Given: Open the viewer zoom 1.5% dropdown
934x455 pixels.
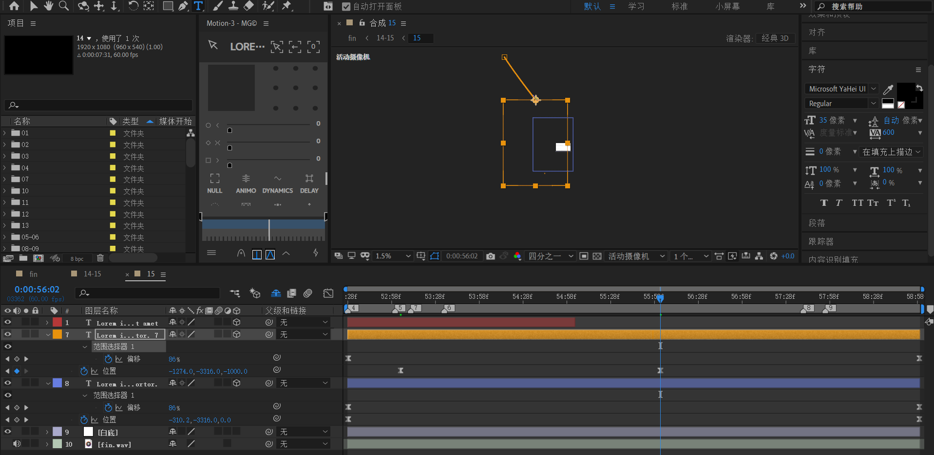Looking at the screenshot, I should pos(393,256).
